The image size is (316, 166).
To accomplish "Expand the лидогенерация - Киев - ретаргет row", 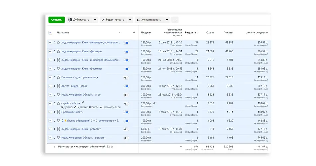I will (55, 129).
